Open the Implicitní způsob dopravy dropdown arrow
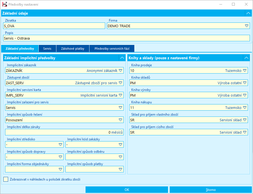Screen dimensions: 253x194 pos(60,157)
